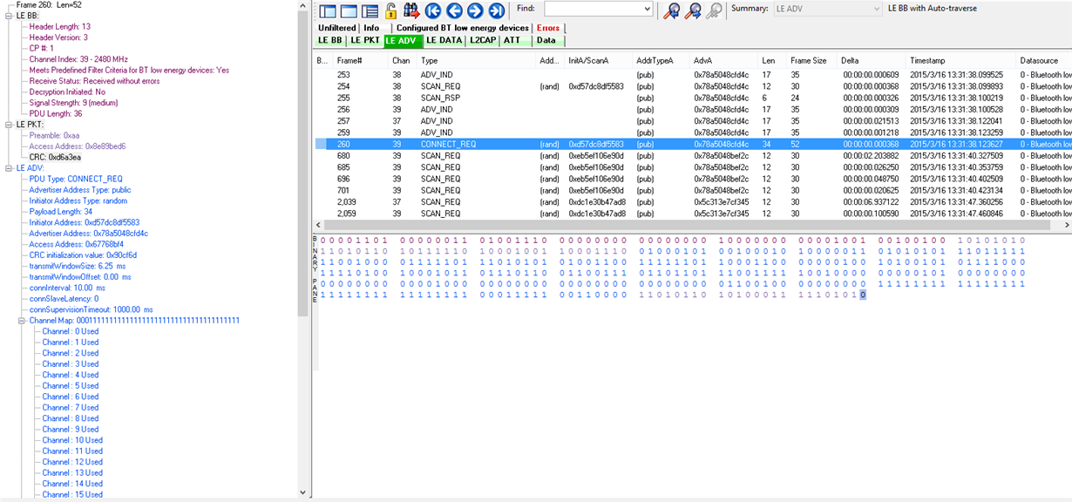The image size is (1072, 502).
Task: Select frame 680 SCAN_REQ row
Action: coord(693,155)
